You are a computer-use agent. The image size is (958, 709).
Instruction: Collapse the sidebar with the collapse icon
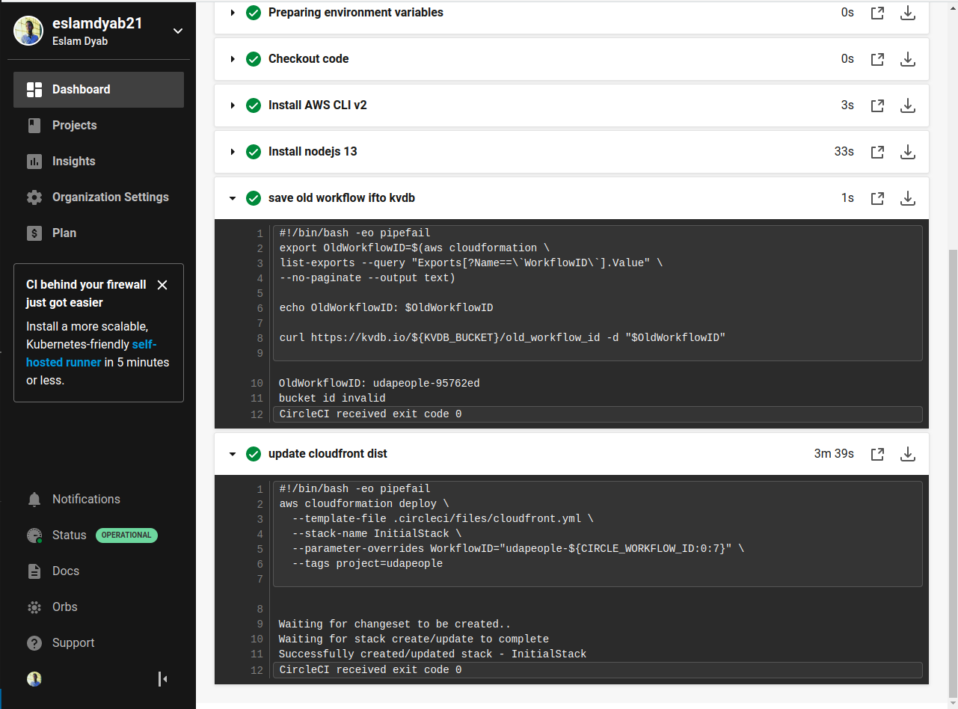click(162, 679)
